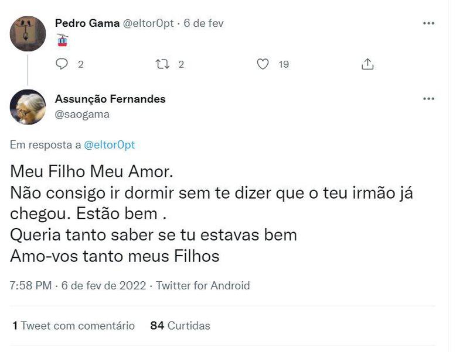Click the "Meu Filho Meu Amor" tweet text
This screenshot has height=352, width=463.
92,173
